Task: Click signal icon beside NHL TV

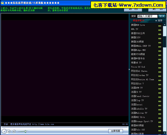Action: (160, 30)
